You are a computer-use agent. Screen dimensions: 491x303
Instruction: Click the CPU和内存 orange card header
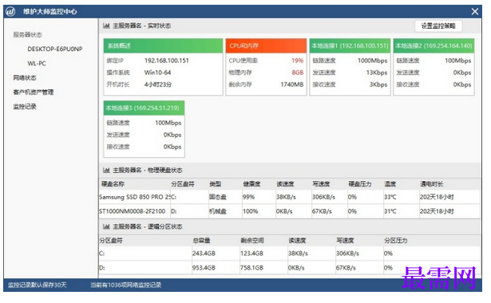266,45
